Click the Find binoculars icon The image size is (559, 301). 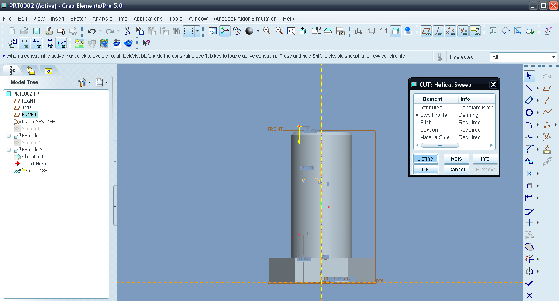176,31
